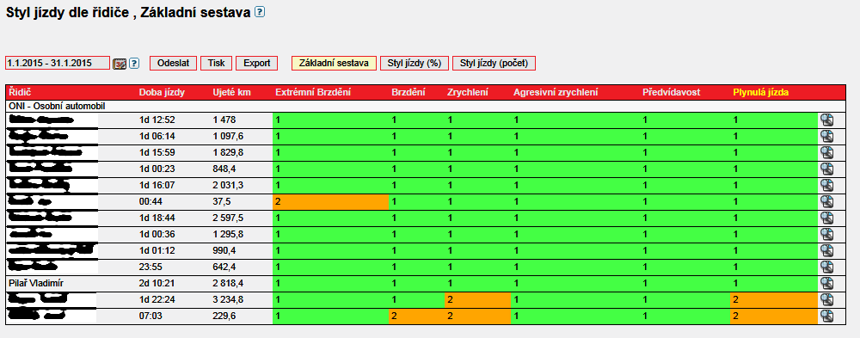Click the 2d 10:21 drive time
Image resolution: width=860 pixels, height=338 pixels.
(x=157, y=284)
